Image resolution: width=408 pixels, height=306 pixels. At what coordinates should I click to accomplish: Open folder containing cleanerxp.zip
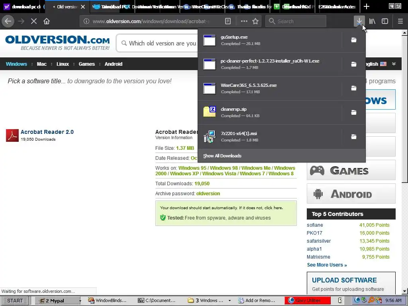[x=354, y=112]
